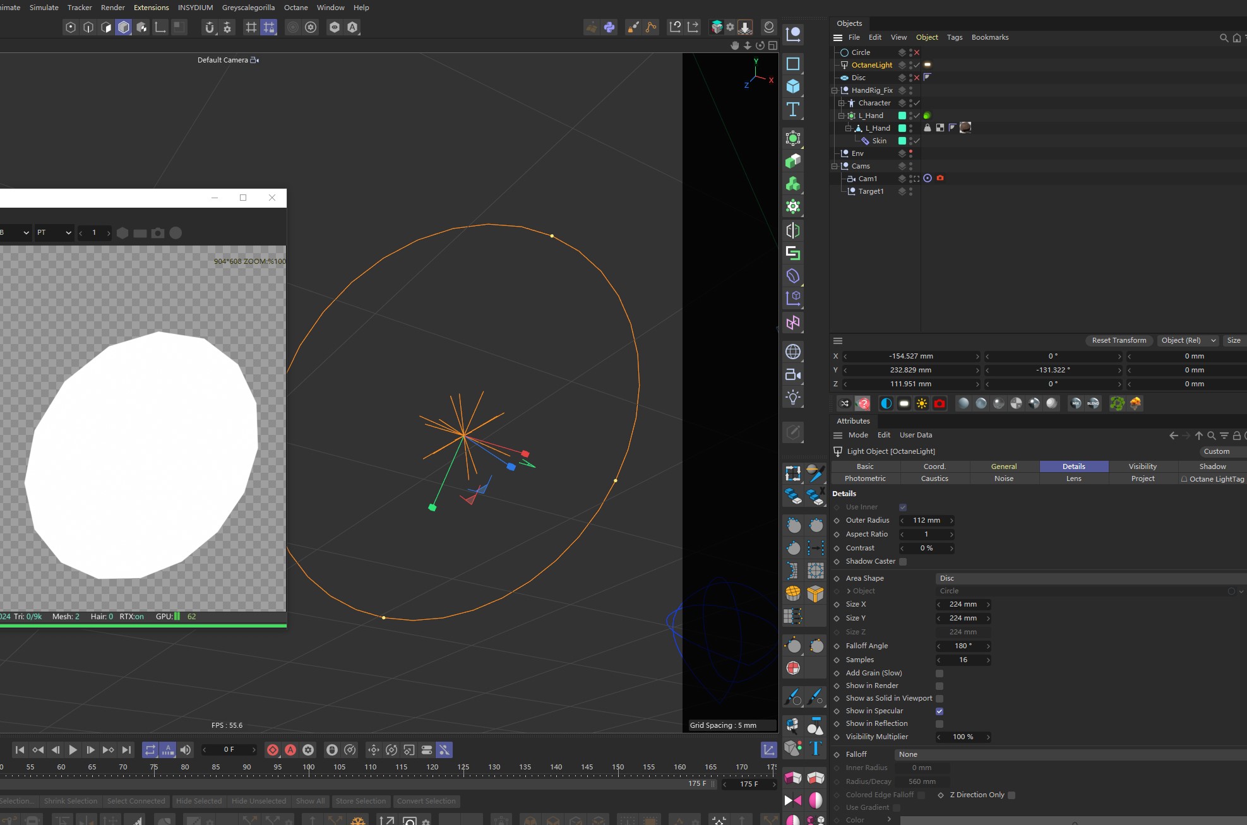Viewport: 1247px width, 825px height.
Task: Click the Convert Selection button
Action: [426, 801]
